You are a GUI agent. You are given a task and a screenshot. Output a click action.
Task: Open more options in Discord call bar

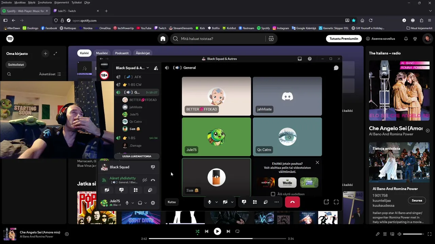tap(277, 202)
